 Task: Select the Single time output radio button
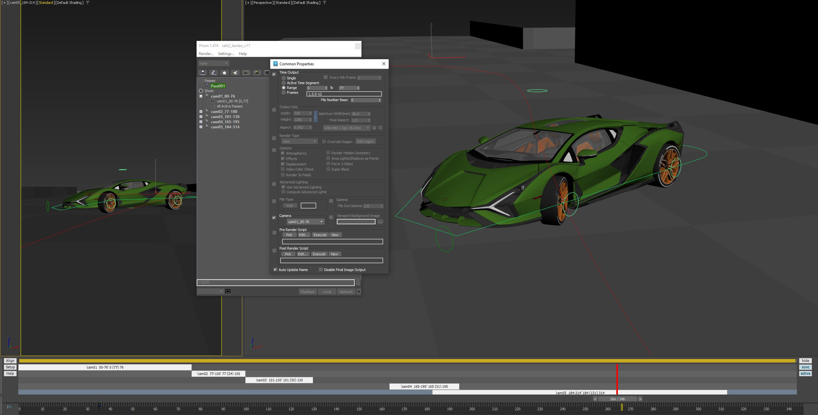284,78
